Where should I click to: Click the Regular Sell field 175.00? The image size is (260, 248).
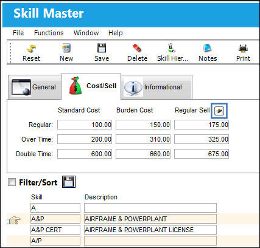tap(202, 125)
